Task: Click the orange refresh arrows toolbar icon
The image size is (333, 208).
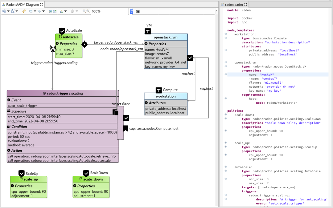Action: 24,11
